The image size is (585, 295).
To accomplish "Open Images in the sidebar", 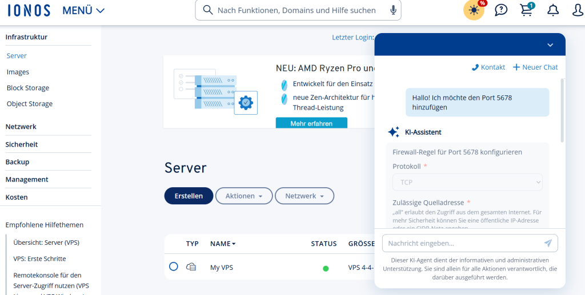I will [x=18, y=72].
